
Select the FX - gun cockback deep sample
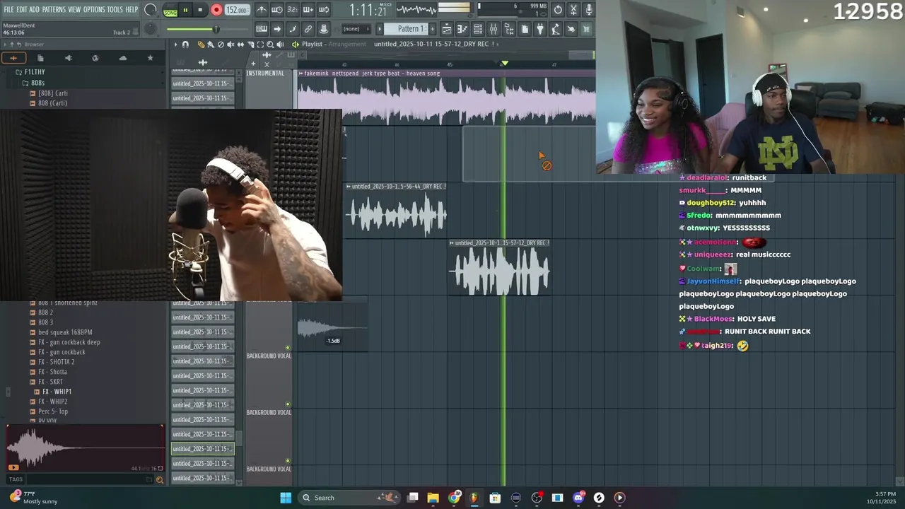(69, 342)
